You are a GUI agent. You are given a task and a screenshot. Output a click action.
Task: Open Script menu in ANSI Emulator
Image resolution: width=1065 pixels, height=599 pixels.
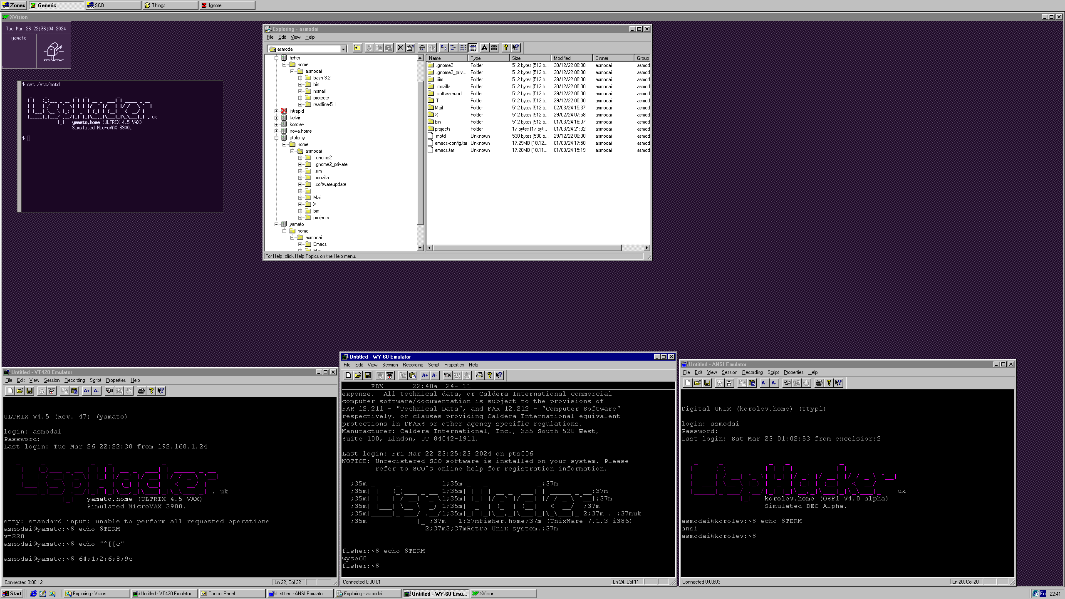pyautogui.click(x=773, y=372)
